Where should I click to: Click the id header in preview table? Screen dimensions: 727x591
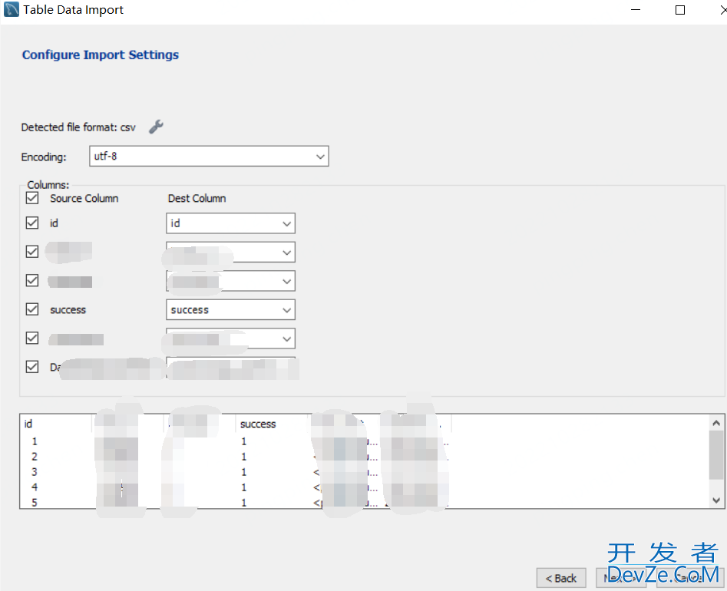pyautogui.click(x=28, y=424)
